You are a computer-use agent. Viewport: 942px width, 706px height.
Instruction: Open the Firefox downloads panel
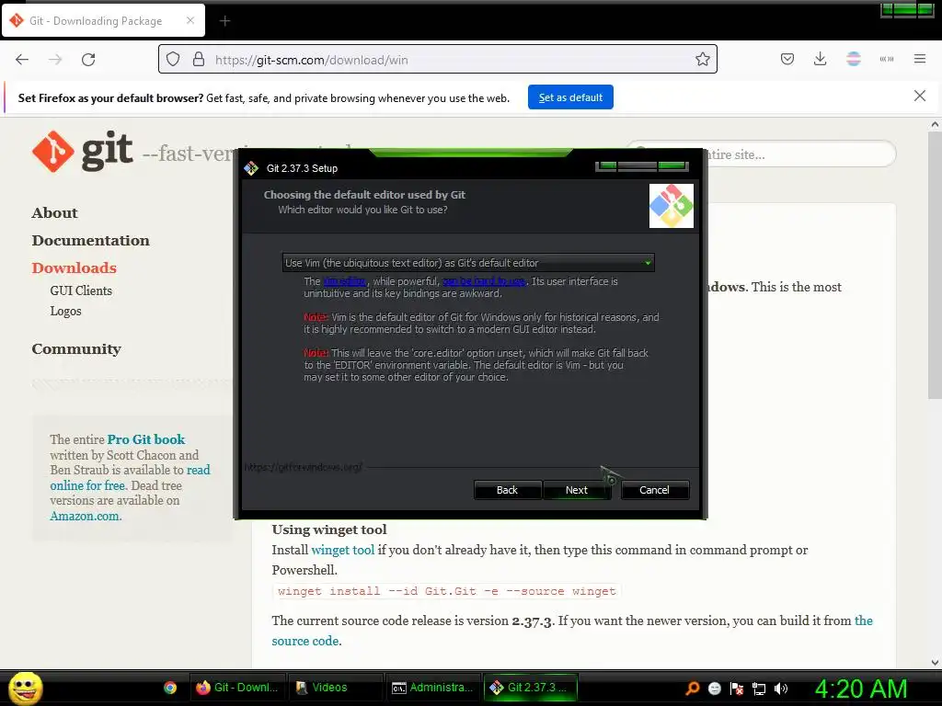[x=820, y=60]
